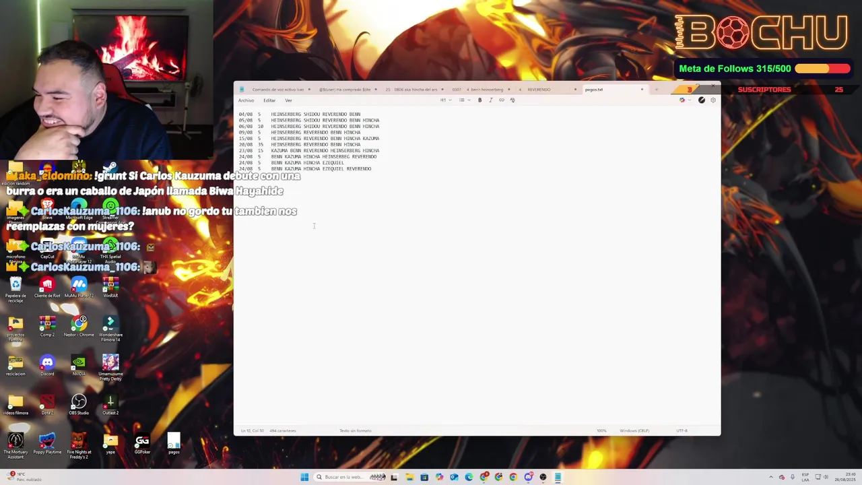Viewport: 862px width, 485px height.
Task: Click UTF-8 encoding in status bar
Action: [682, 430]
